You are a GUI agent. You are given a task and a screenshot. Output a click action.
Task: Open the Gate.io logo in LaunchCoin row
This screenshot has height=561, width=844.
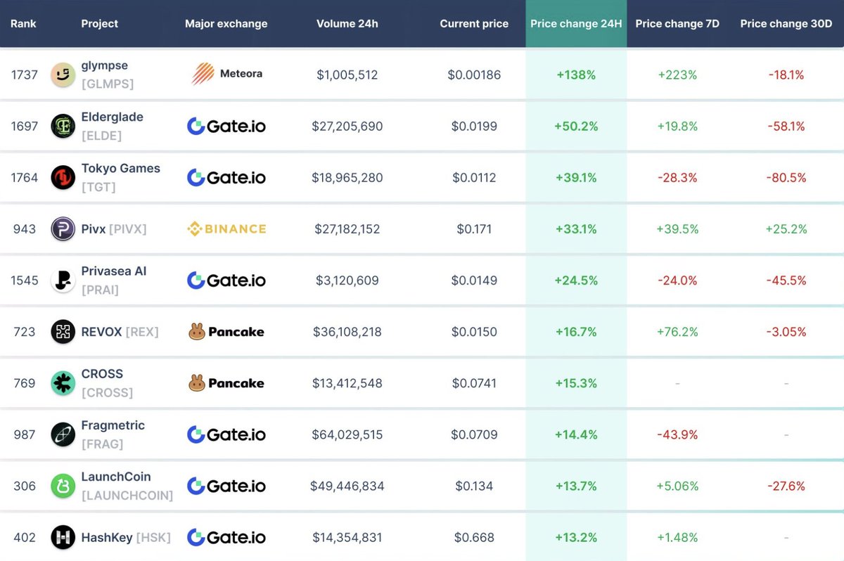coord(226,486)
